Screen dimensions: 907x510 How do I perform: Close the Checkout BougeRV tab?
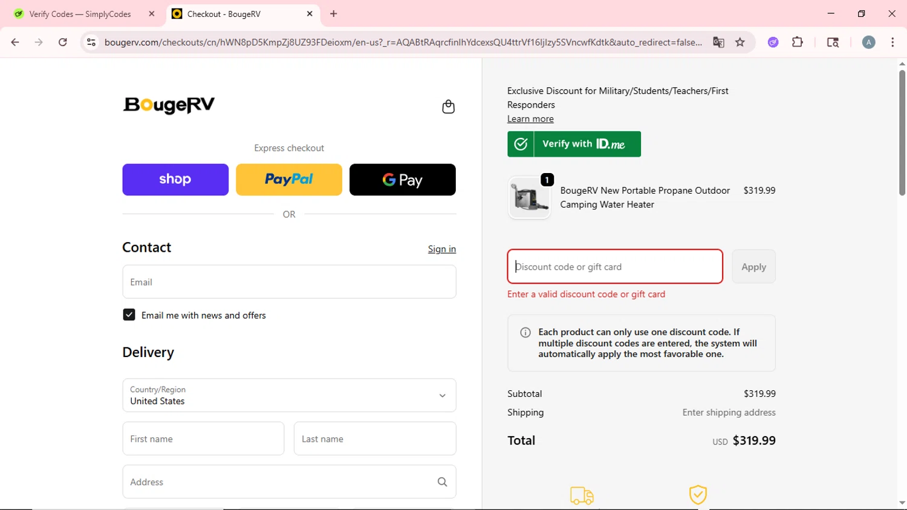(x=310, y=13)
